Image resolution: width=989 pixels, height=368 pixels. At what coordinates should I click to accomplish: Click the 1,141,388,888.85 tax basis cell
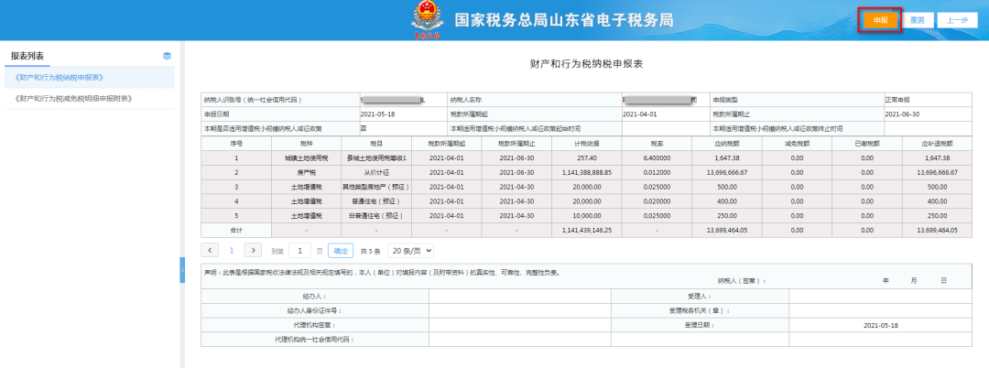(587, 172)
